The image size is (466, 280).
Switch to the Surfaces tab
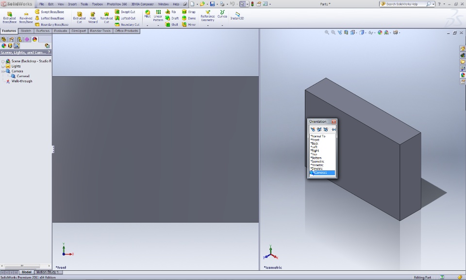(43, 31)
